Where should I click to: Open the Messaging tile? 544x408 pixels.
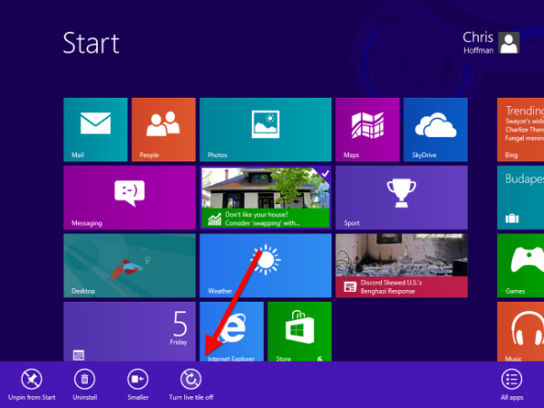point(130,198)
